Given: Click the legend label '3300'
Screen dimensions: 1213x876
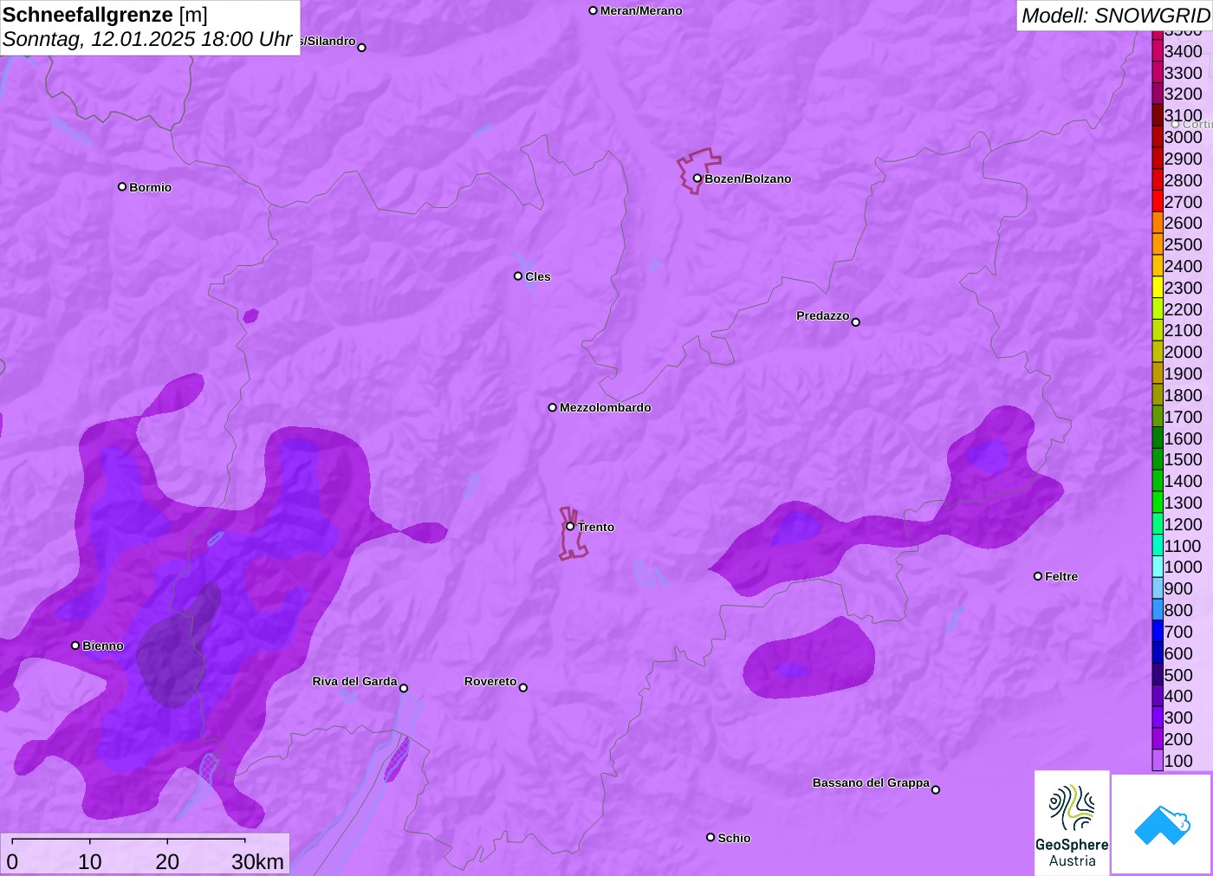Looking at the screenshot, I should tap(1183, 73).
